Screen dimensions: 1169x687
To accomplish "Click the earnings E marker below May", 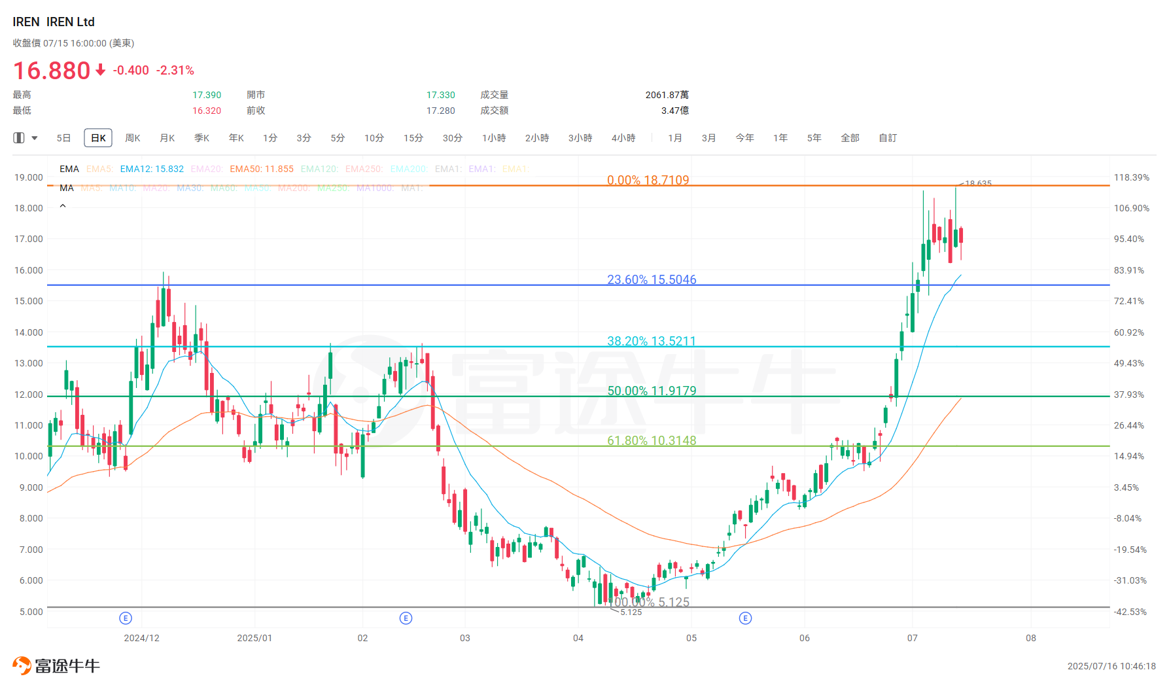I will (x=745, y=617).
